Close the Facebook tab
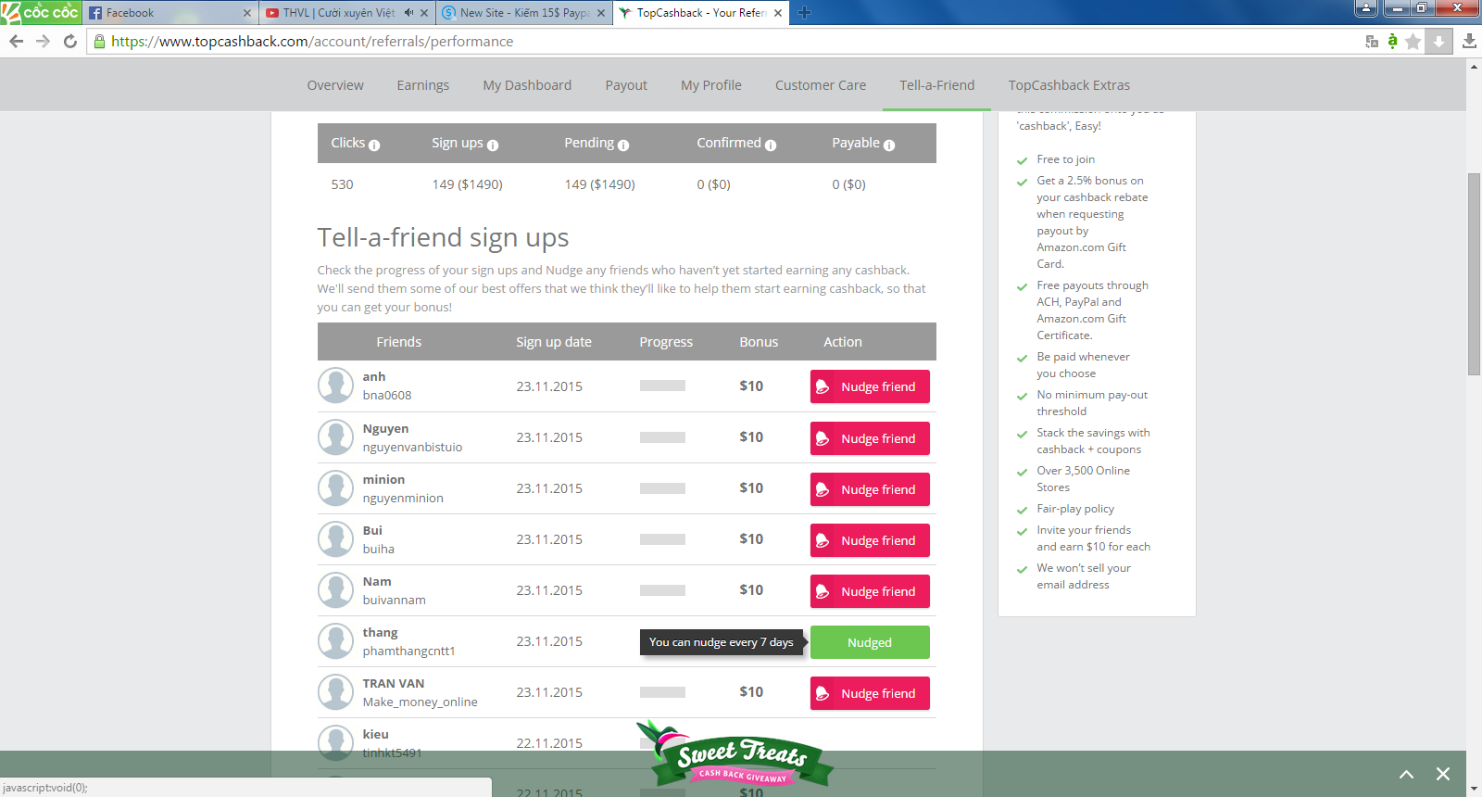 coord(247,13)
